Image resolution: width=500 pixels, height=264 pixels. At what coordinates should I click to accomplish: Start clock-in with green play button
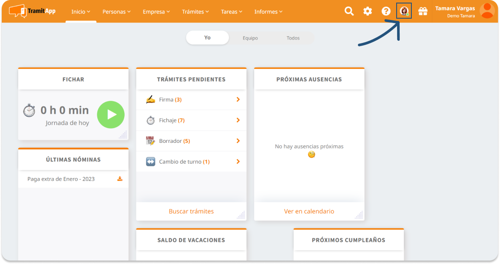click(x=111, y=115)
